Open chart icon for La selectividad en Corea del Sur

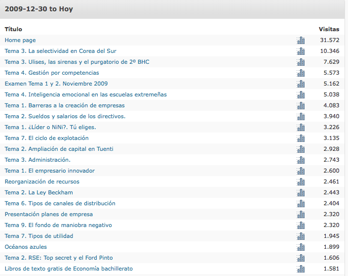301,51
